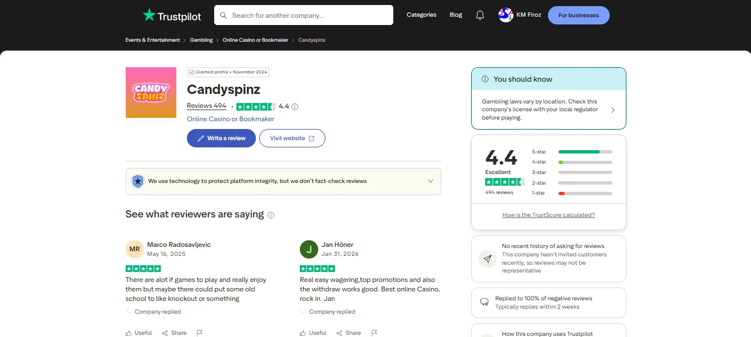Click the shield star integrity icon
Viewport: 751px width, 337px height.
click(x=137, y=181)
